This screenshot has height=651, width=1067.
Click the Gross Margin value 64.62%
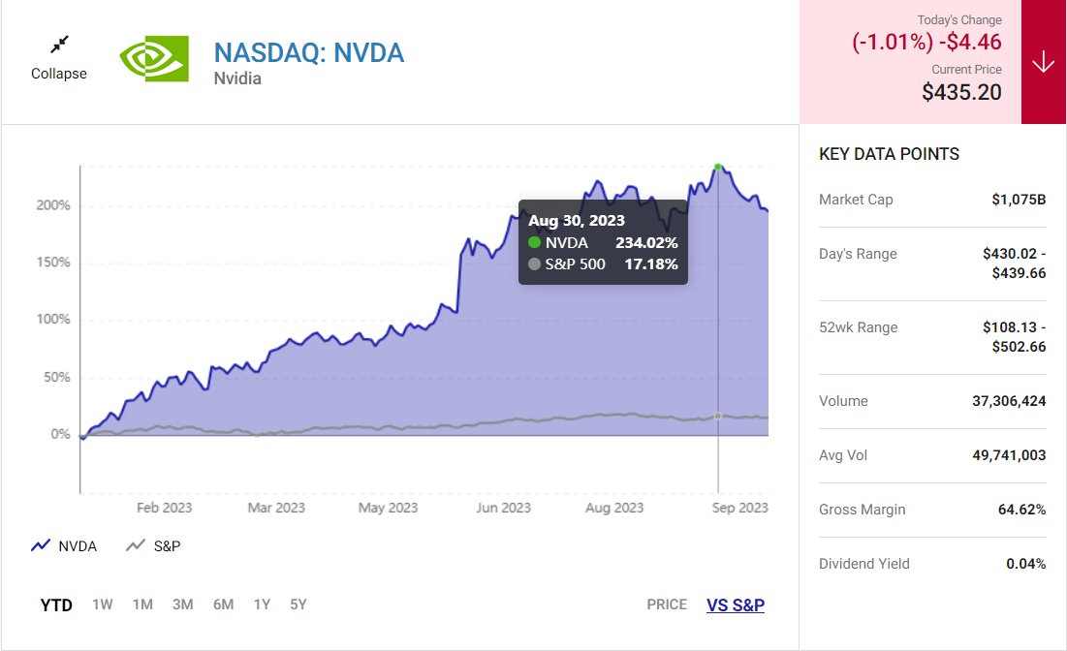coord(1022,510)
